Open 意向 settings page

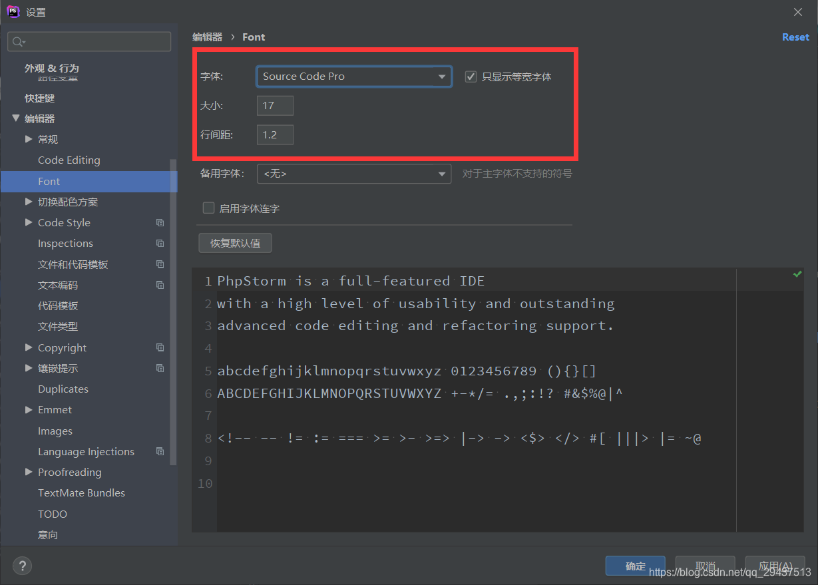[48, 534]
